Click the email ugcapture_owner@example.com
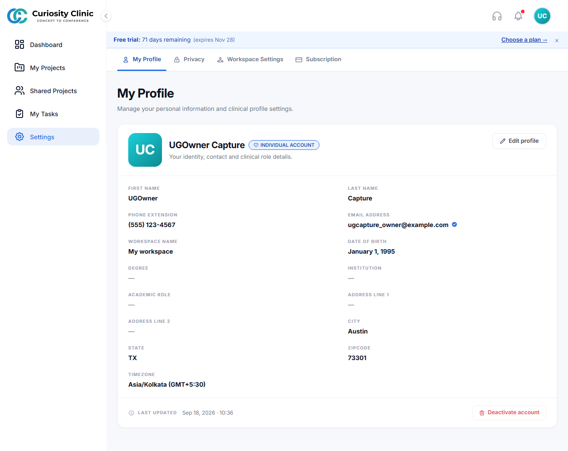 398,225
